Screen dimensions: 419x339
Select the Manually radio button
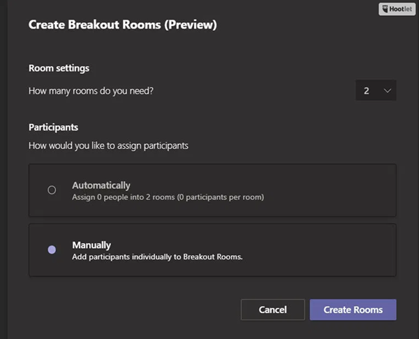pos(52,250)
